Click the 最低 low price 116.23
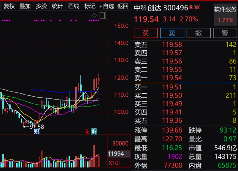Viewport: 238px width, 171px height. [x=172, y=148]
